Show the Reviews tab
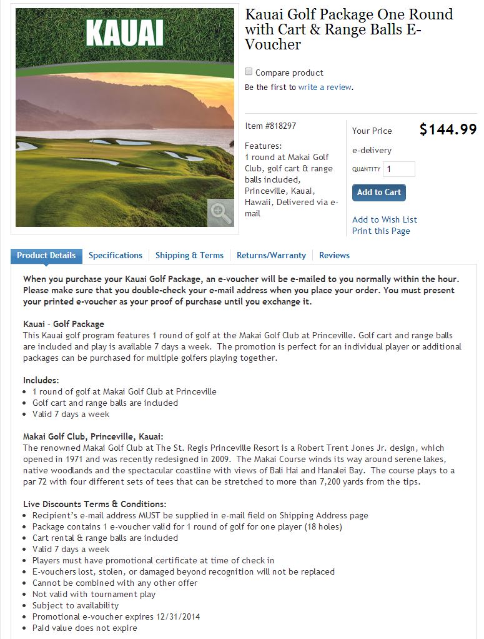The image size is (484, 639). (334, 255)
